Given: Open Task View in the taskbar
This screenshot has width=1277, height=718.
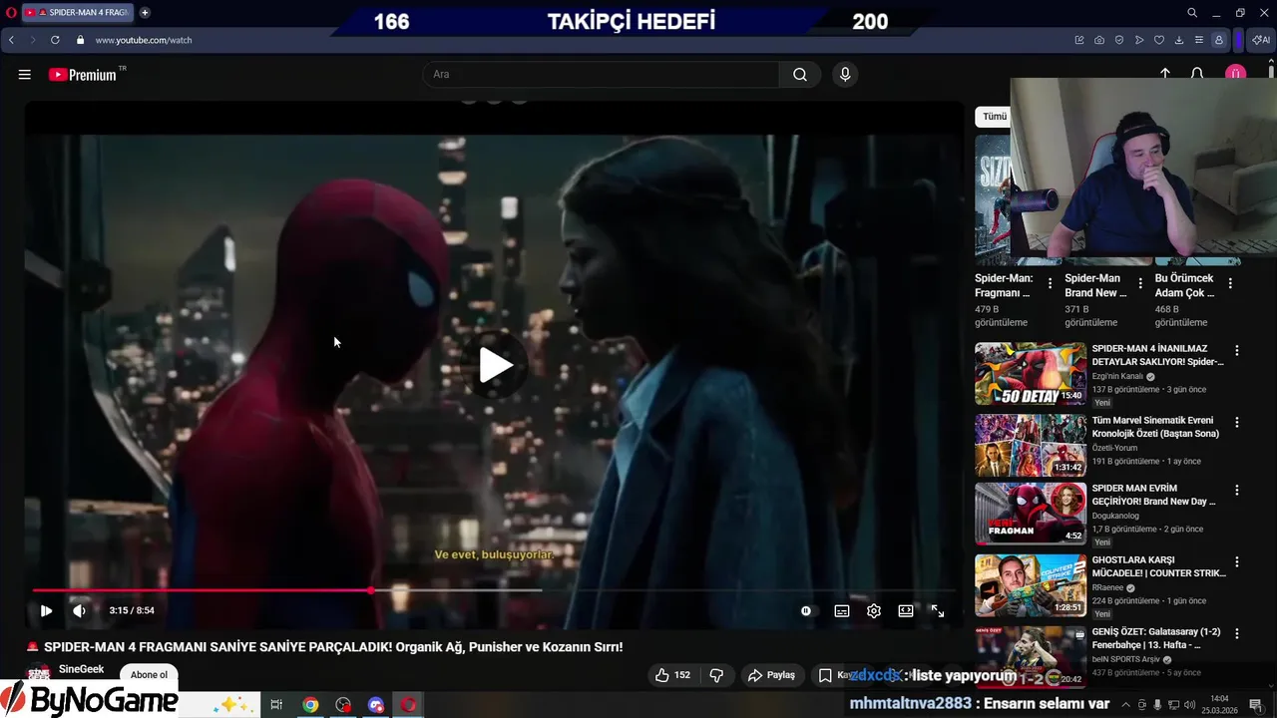Looking at the screenshot, I should (277, 705).
